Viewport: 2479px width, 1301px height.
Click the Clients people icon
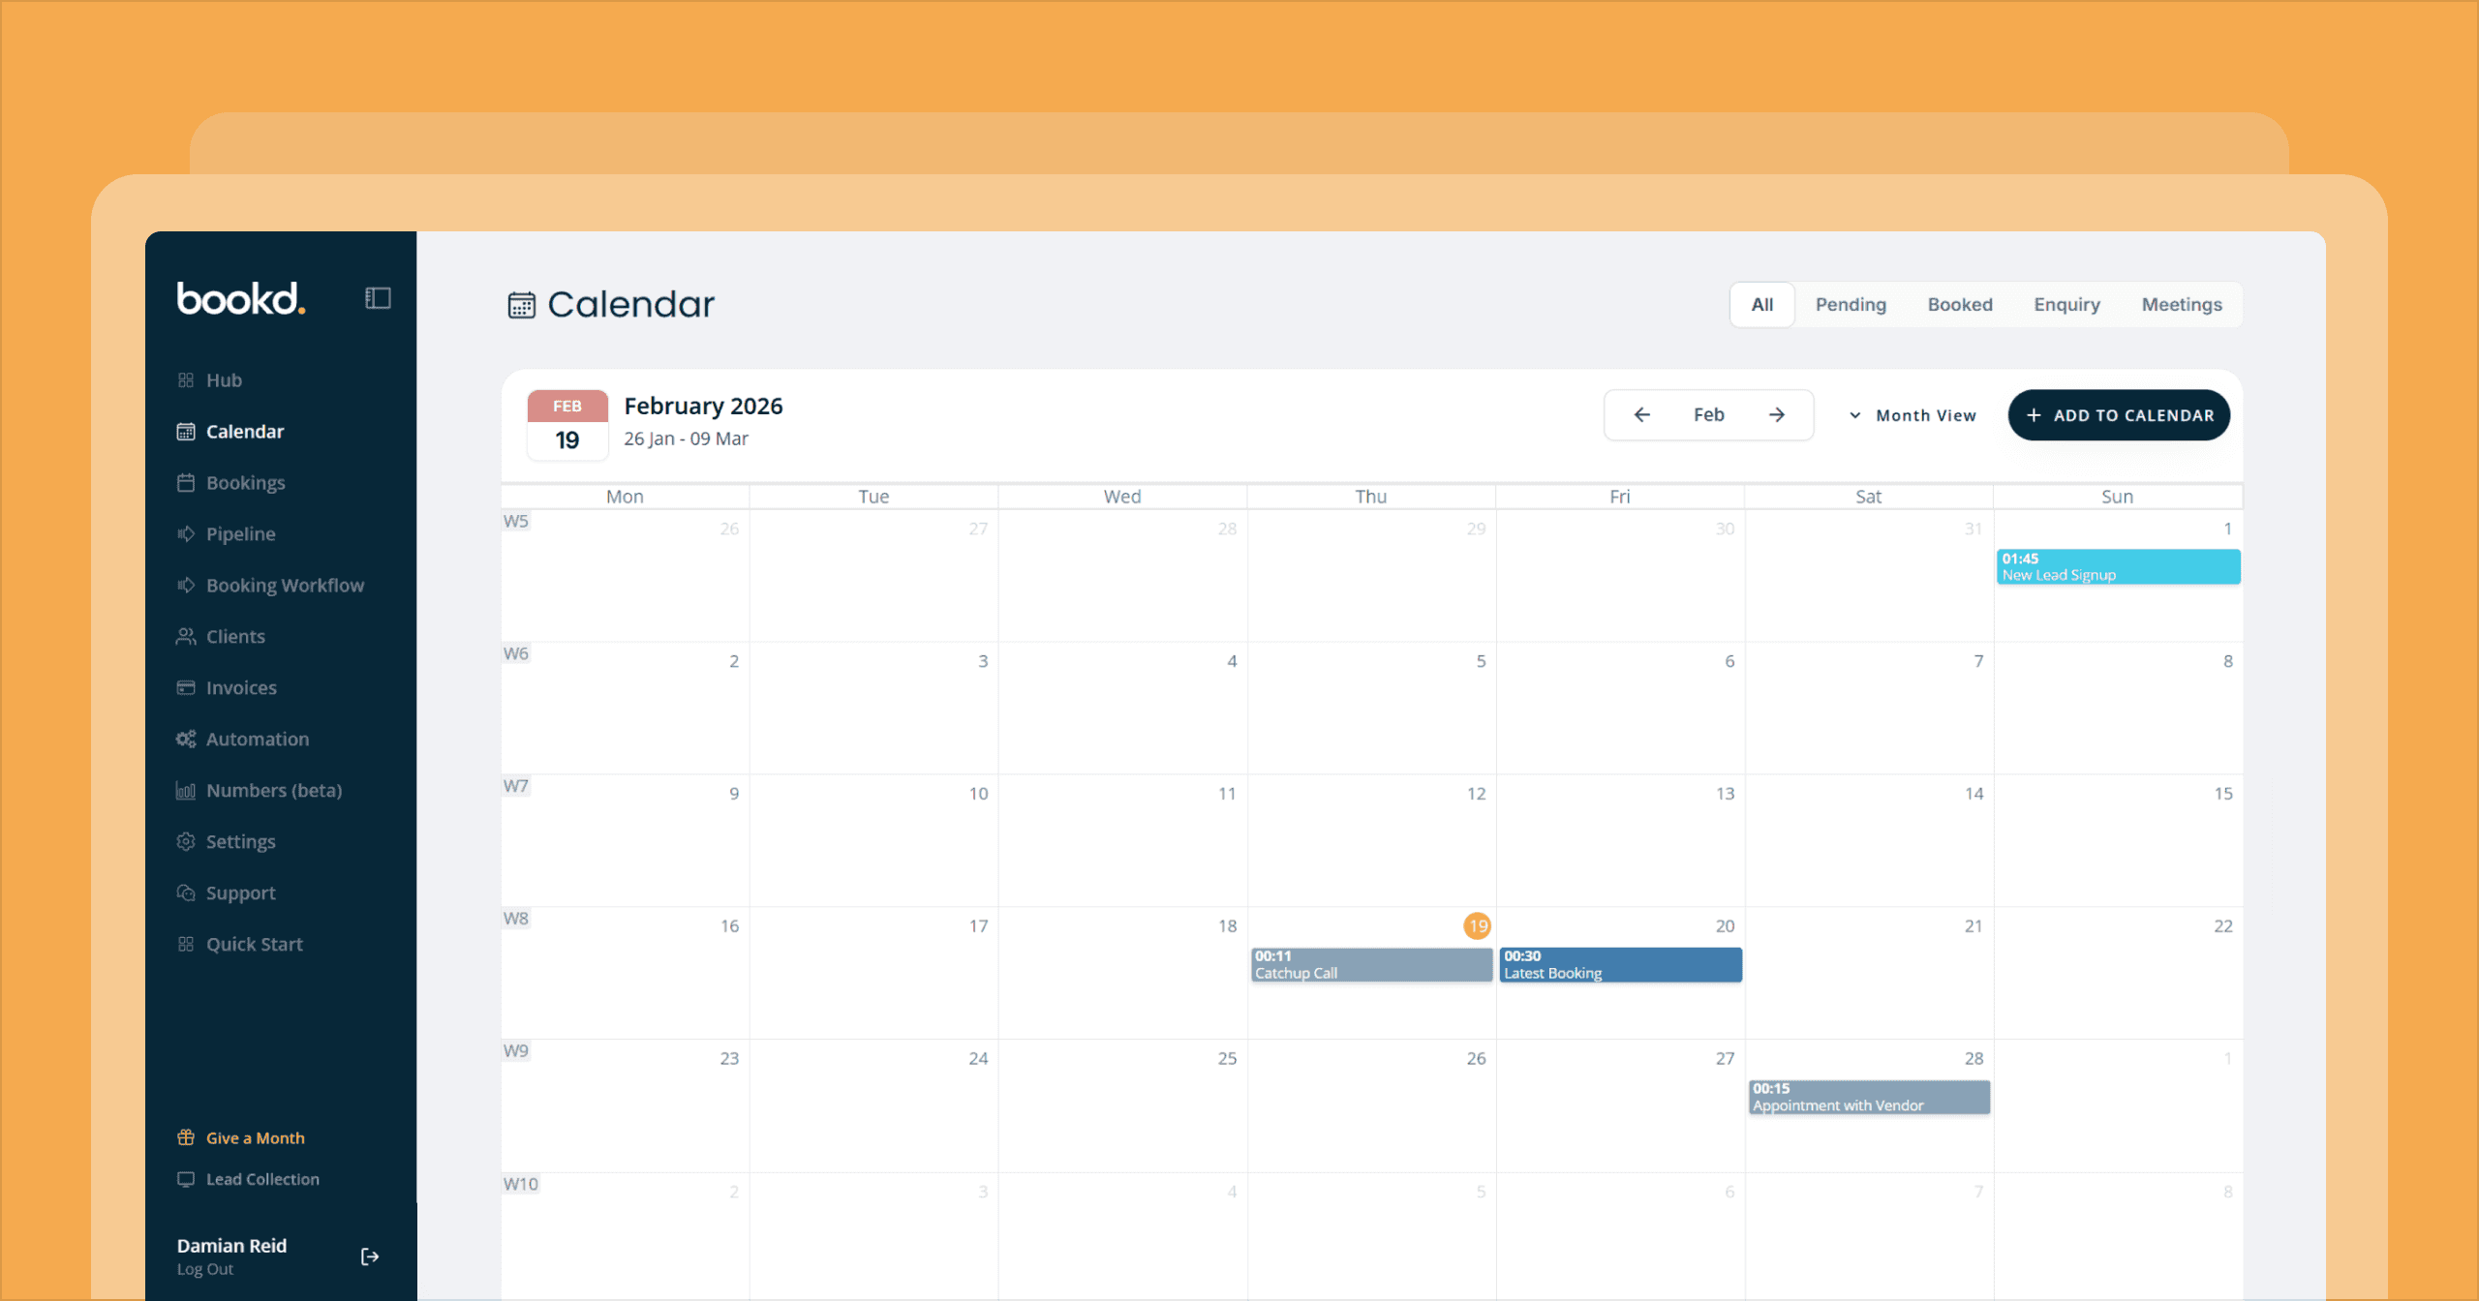pyautogui.click(x=186, y=637)
